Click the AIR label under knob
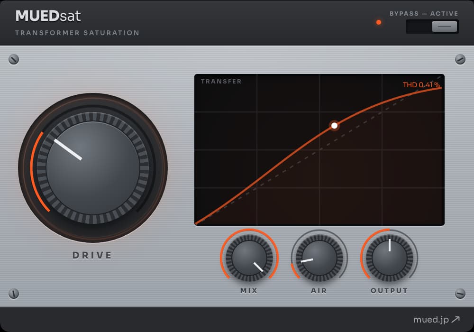The image size is (474, 332). pos(319,291)
